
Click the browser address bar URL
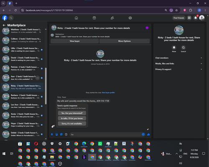49,10
